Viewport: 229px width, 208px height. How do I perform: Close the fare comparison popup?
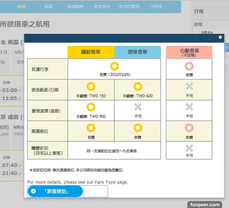[220, 37]
